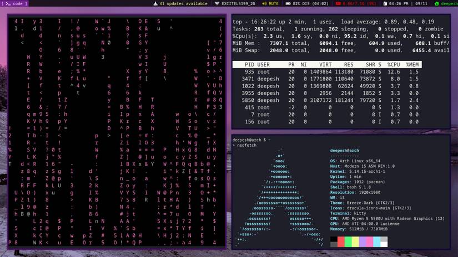Screen dimensions: 458x257
Task: Click the 'Shell: bash 5.1.8' line
Action: point(350,187)
